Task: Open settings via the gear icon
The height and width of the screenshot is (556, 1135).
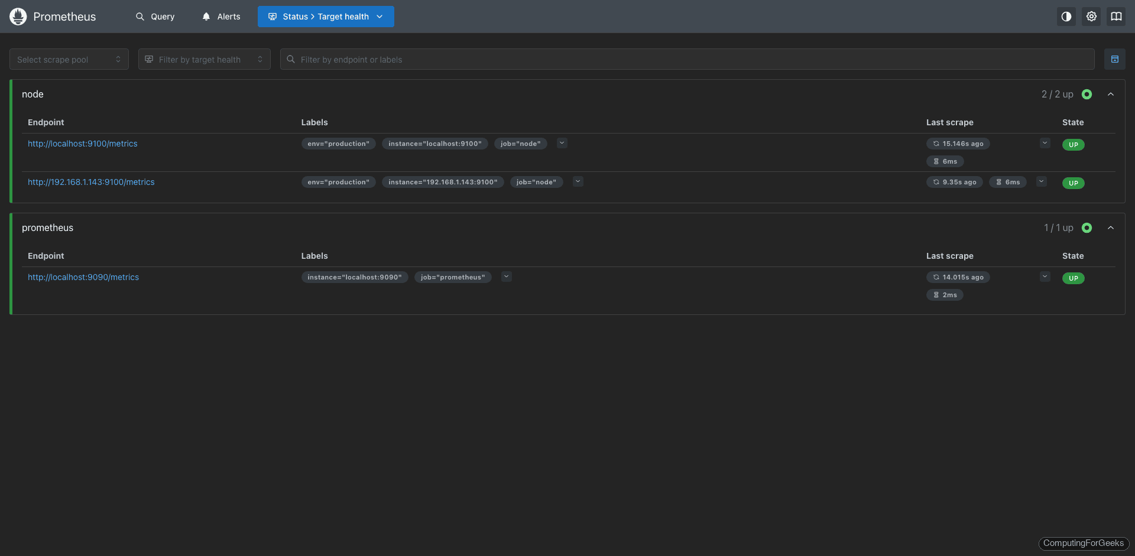Action: click(x=1091, y=16)
